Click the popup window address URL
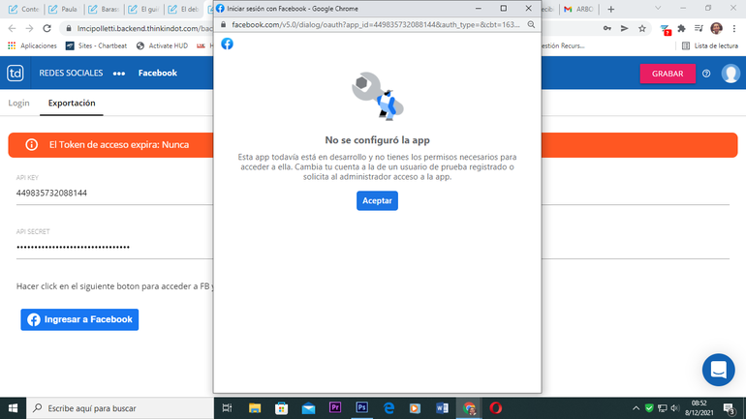The width and height of the screenshot is (746, 419). 375,25
